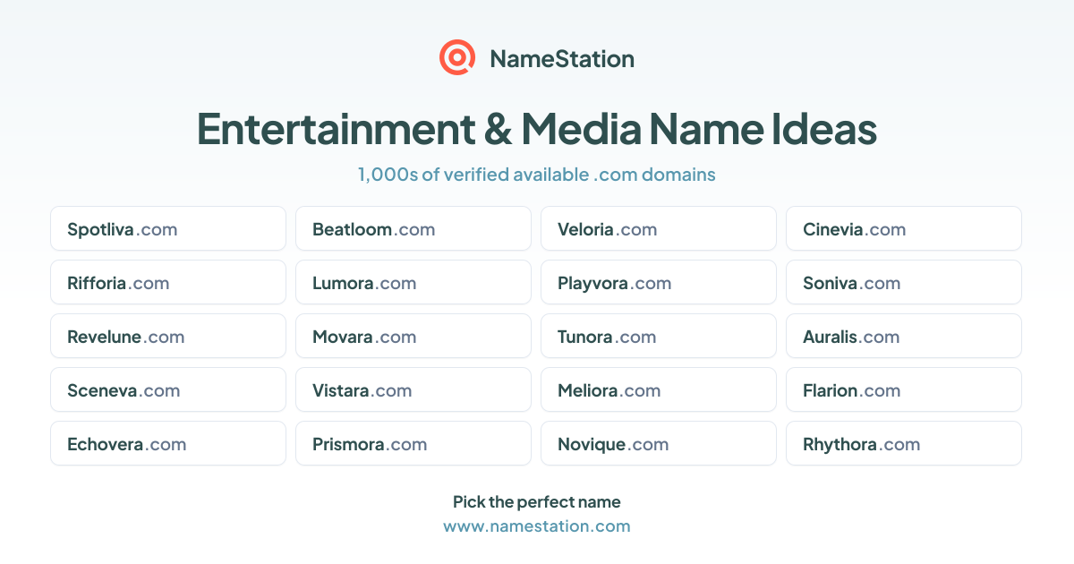Open the Soniva.com name card

904,282
